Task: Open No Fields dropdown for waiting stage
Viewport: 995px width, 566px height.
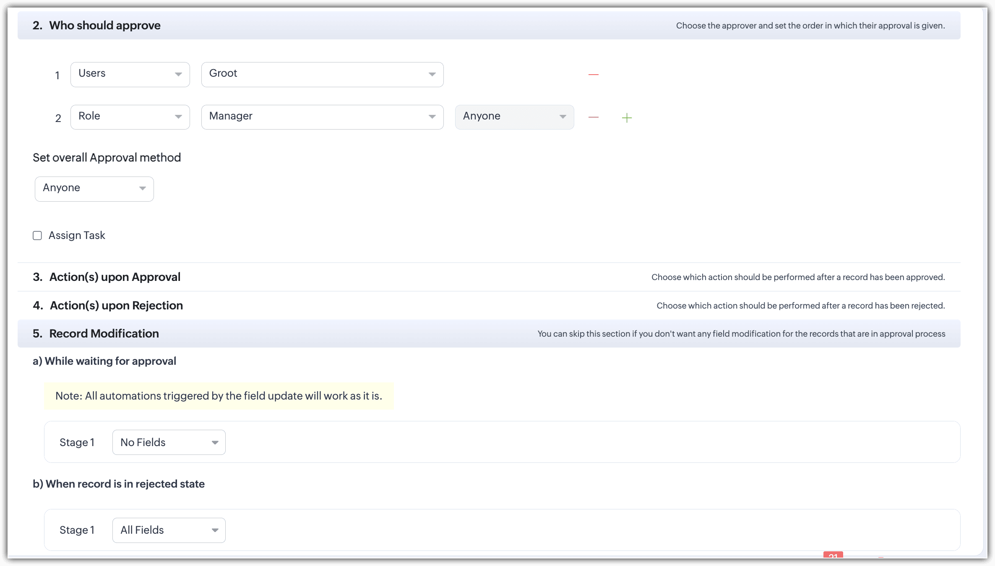Action: [x=169, y=442]
